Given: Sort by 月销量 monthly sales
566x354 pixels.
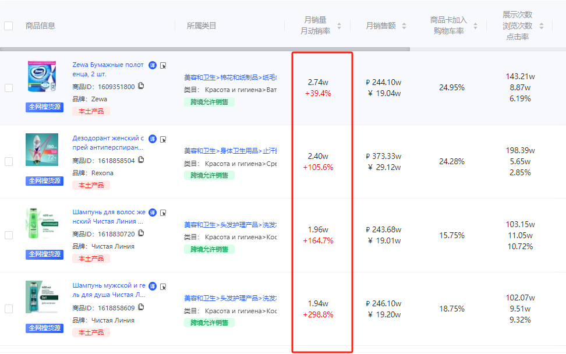Looking at the screenshot, I should click(339, 26).
